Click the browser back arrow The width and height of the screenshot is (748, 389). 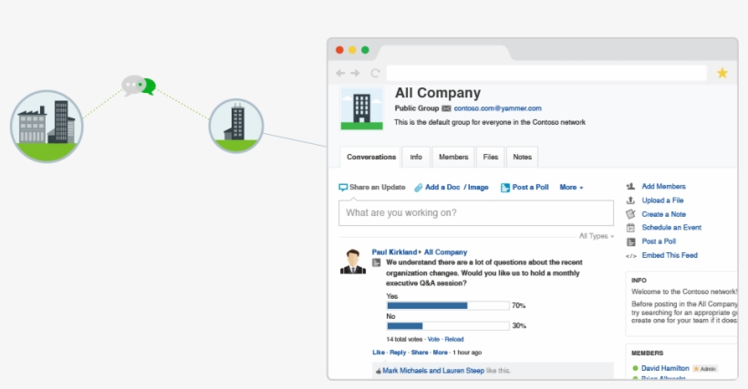[x=340, y=73]
